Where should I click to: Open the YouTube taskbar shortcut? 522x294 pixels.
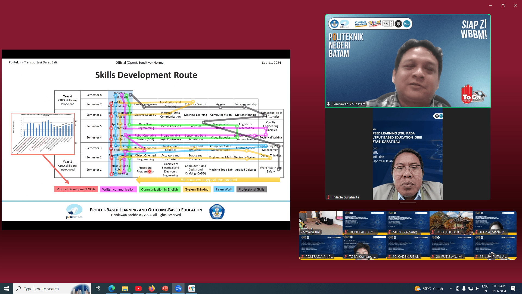(x=138, y=289)
